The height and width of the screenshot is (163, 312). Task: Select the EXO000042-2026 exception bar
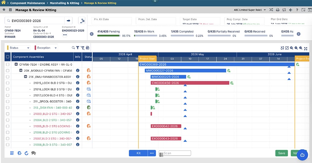point(166,126)
